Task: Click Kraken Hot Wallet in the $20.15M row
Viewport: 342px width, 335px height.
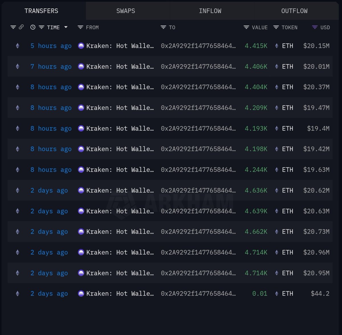Action: coord(120,46)
